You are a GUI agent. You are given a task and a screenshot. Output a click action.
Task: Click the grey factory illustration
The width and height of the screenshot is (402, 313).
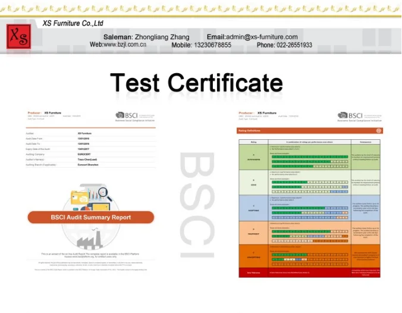pos(91,239)
